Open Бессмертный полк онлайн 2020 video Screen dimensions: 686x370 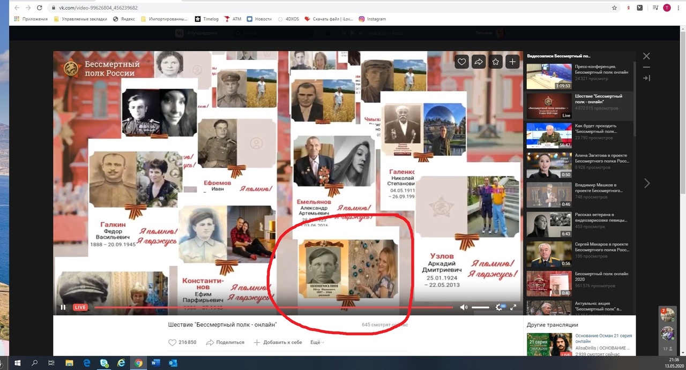pos(549,284)
